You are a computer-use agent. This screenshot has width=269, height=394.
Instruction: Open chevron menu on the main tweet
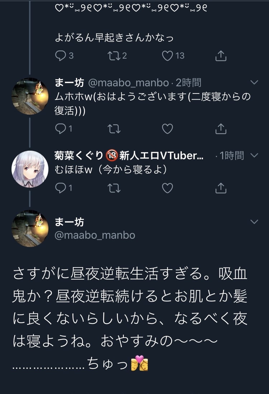point(254,221)
